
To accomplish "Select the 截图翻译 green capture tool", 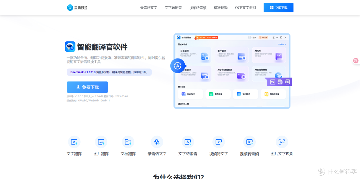I will tap(218, 94).
